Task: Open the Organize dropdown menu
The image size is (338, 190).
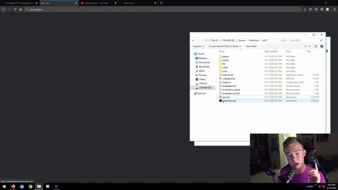Action: (x=198, y=46)
